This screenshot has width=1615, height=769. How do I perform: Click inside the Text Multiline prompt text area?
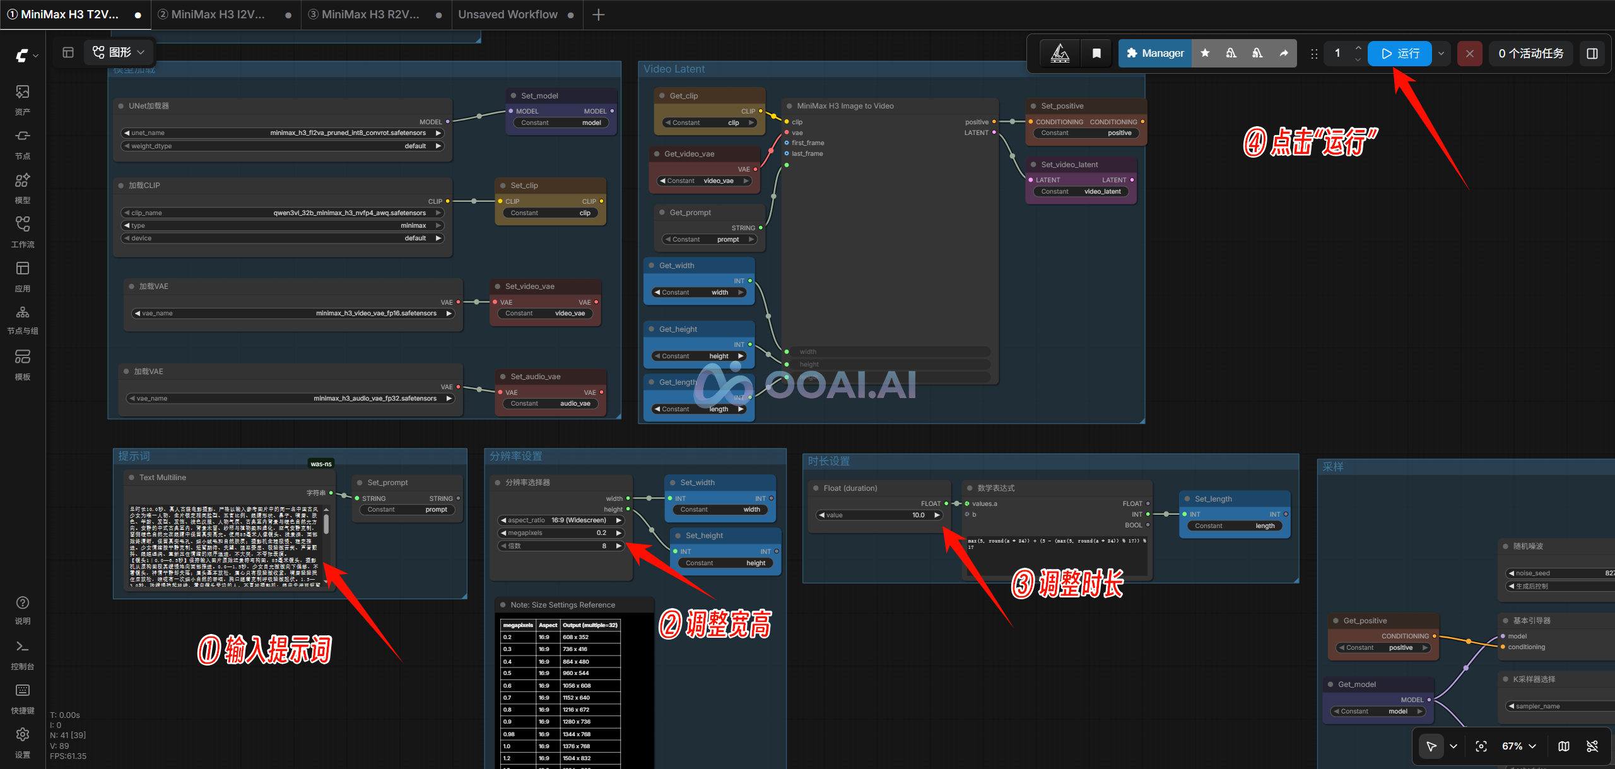coord(225,546)
